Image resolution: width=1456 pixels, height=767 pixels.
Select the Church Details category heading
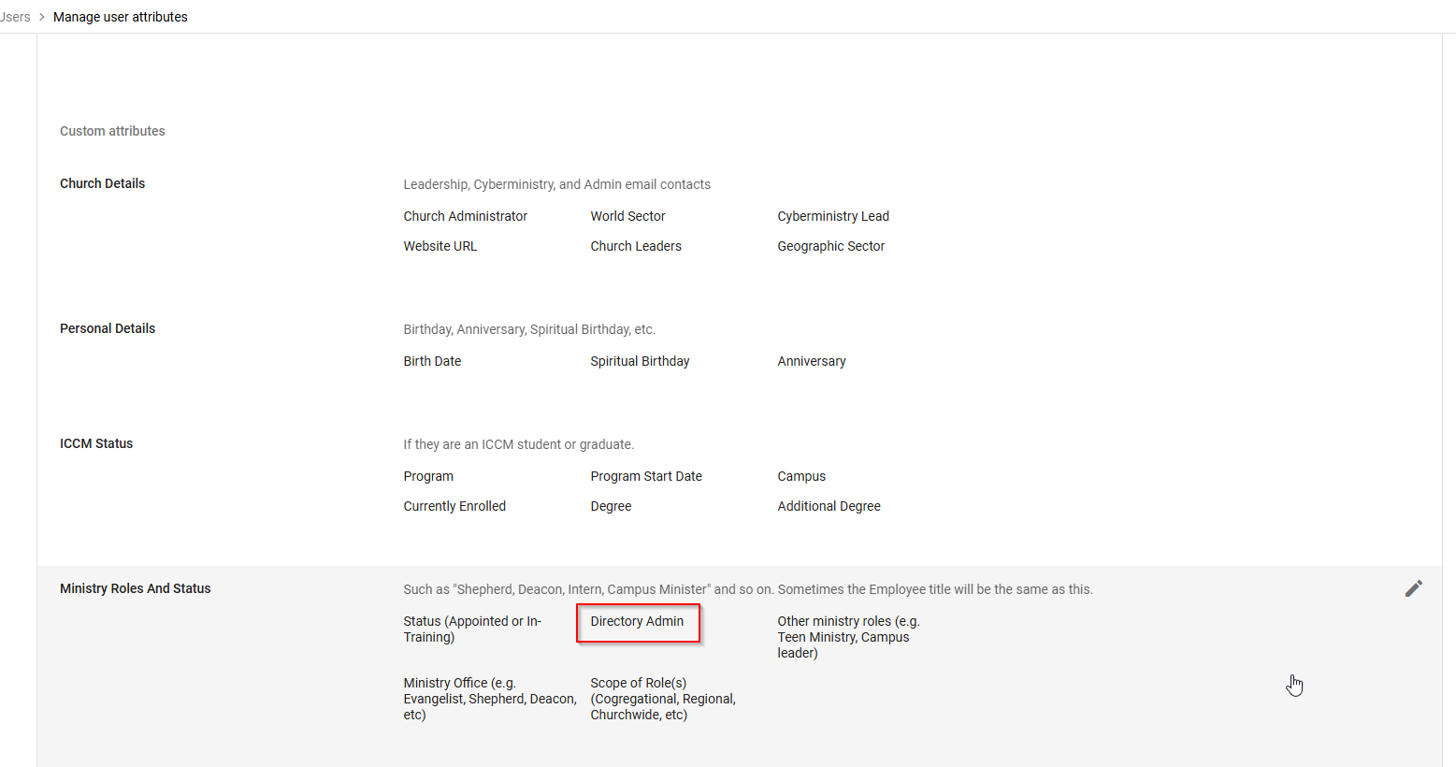click(102, 183)
